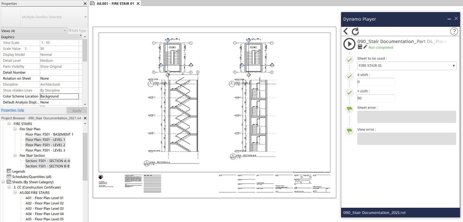Refresh the Dynamo Player script list
This screenshot has height=222, width=463.
pos(355,31)
